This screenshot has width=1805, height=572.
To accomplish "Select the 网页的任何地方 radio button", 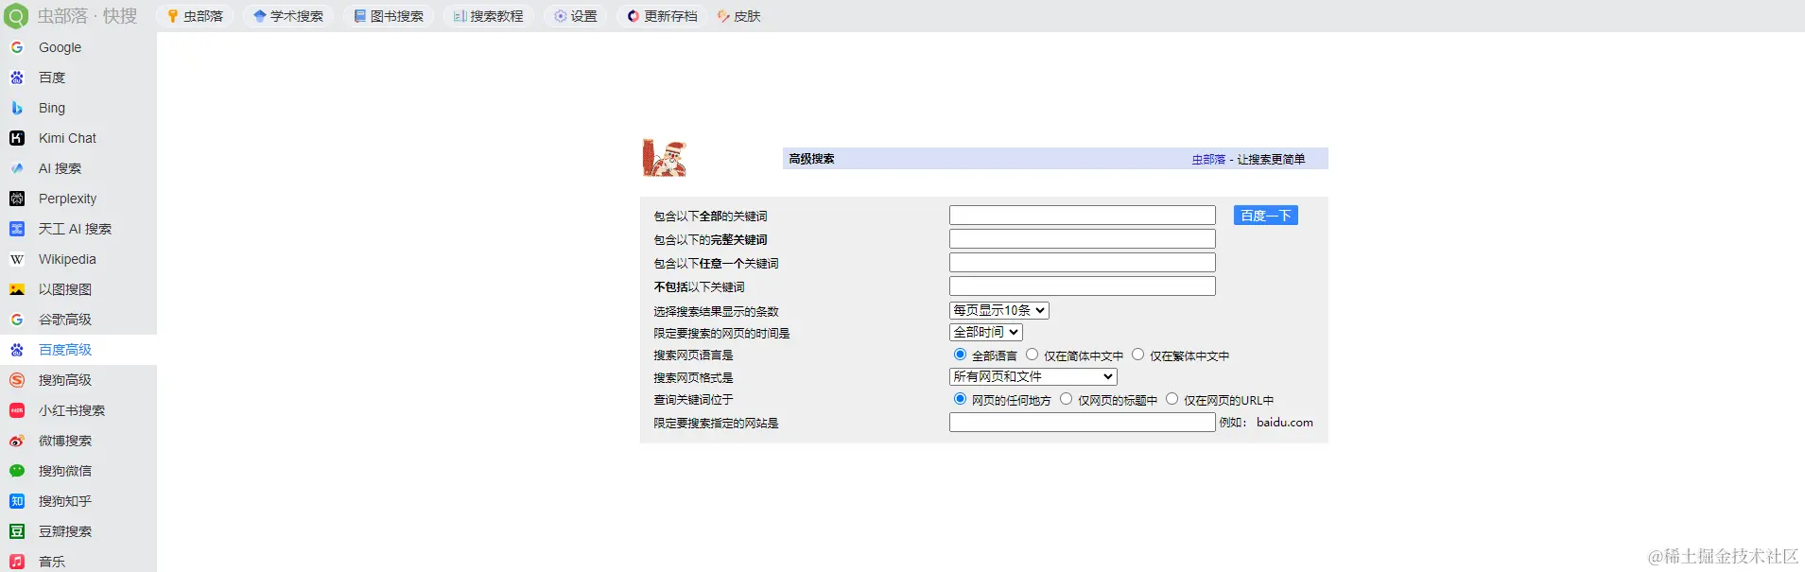I will (x=960, y=399).
